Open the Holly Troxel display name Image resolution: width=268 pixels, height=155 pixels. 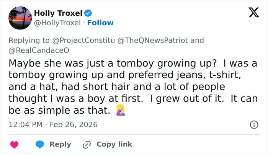coord(58,13)
